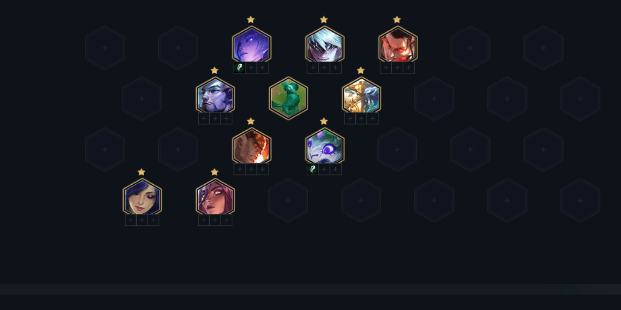Click the red-haired woman champion portrait
Screen dimensions: 621x310
tap(215, 198)
